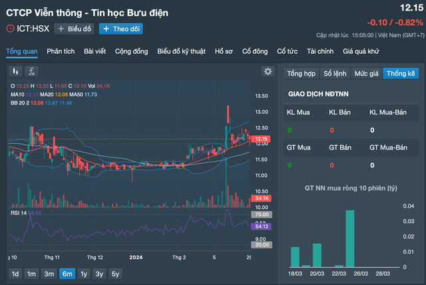The height and width of the screenshot is (285, 426).
Task: Open the fx indicators menu
Action: [32, 71]
